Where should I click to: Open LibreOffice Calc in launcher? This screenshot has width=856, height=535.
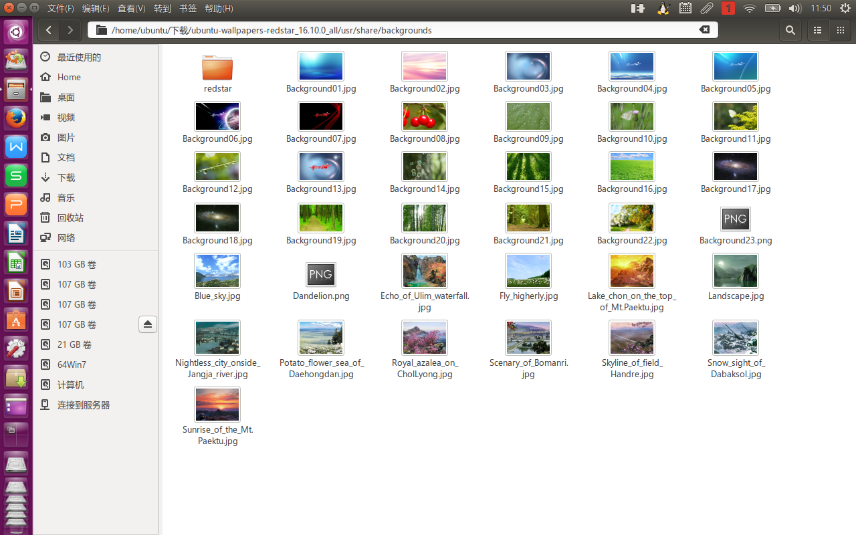[x=16, y=262]
